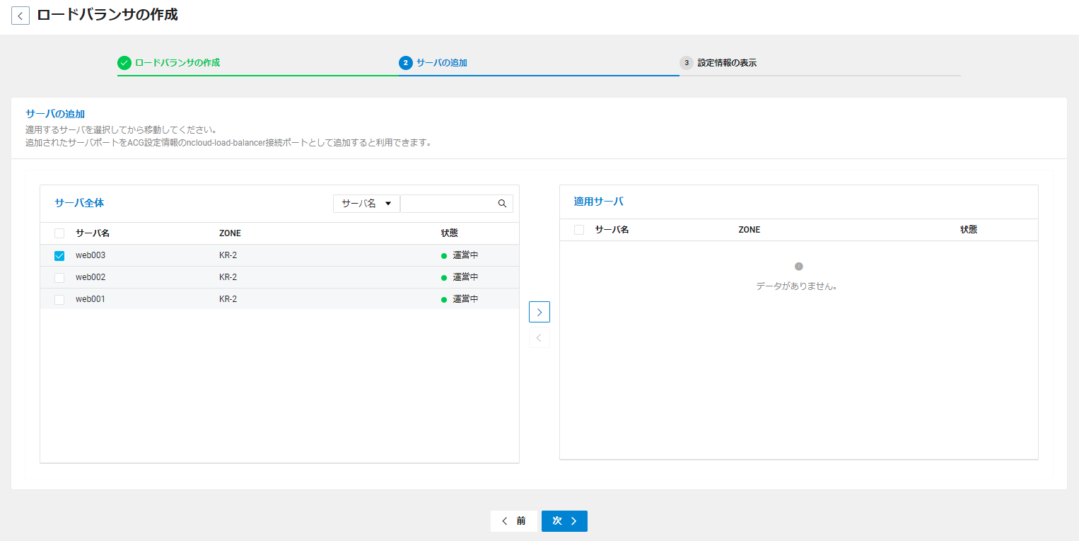The width and height of the screenshot is (1079, 541).
Task: Click the step 3 number badge
Action: (x=687, y=63)
